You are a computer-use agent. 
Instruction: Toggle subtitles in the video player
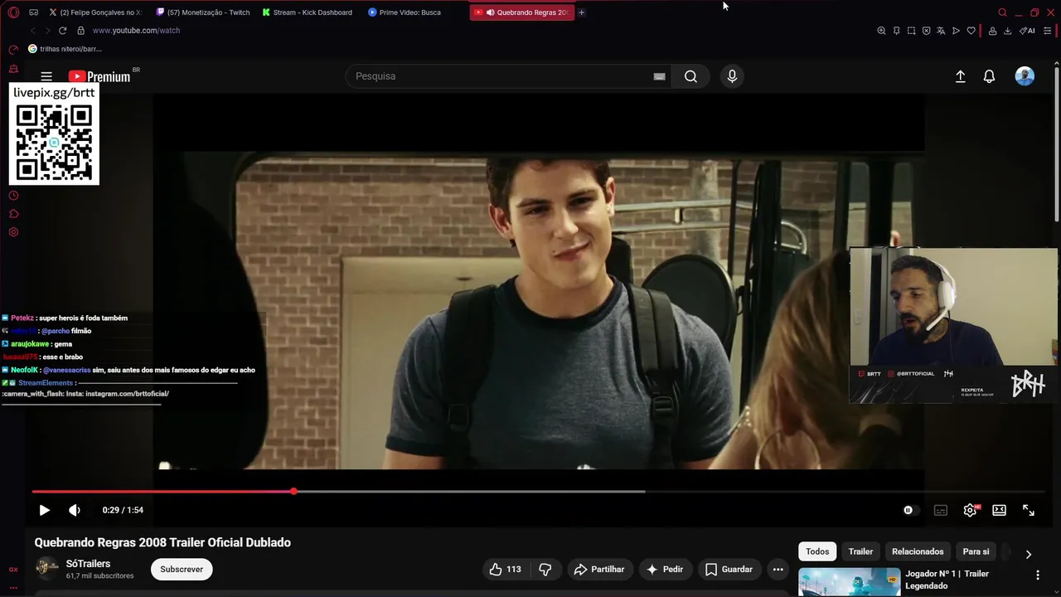[x=940, y=510]
